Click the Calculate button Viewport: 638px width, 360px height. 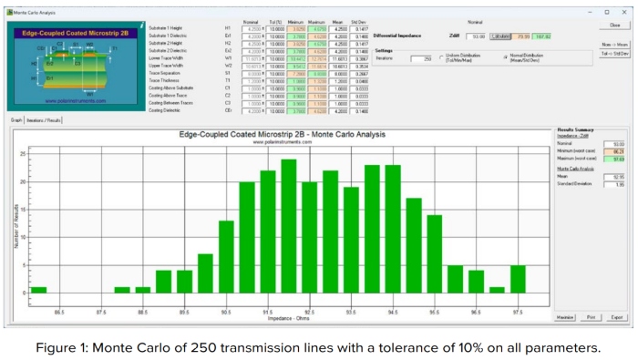(500, 36)
